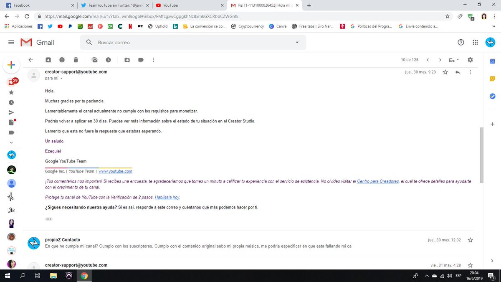
Task: Reply to the creator-support message
Action: (x=458, y=72)
